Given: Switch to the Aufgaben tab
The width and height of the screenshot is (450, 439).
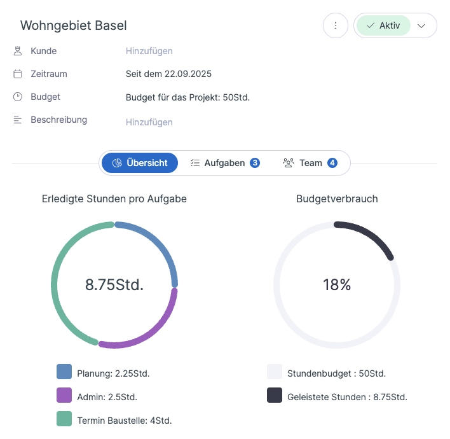Looking at the screenshot, I should pyautogui.click(x=225, y=163).
